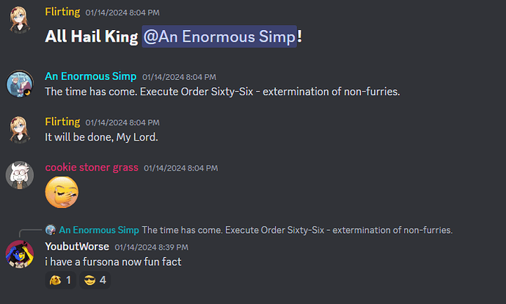
Task: Click Flirting's avatar on the top message
Action: pyautogui.click(x=20, y=19)
